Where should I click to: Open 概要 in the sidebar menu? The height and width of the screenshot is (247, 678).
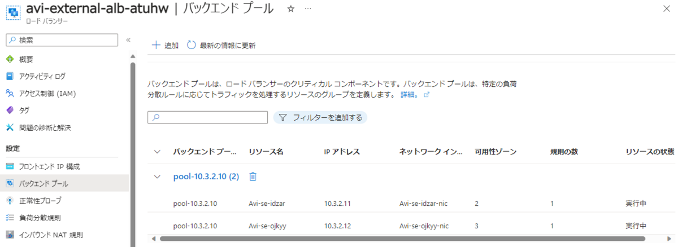(x=26, y=59)
